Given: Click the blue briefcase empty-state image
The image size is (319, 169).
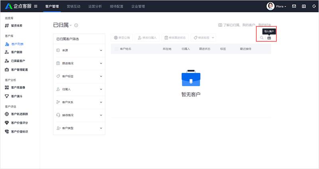Looking at the screenshot, I should [x=191, y=78].
